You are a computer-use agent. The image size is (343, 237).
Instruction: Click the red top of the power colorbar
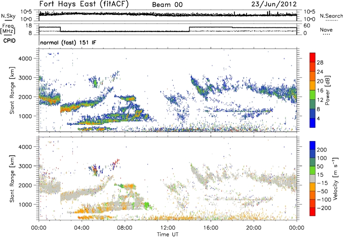[x=313, y=57]
